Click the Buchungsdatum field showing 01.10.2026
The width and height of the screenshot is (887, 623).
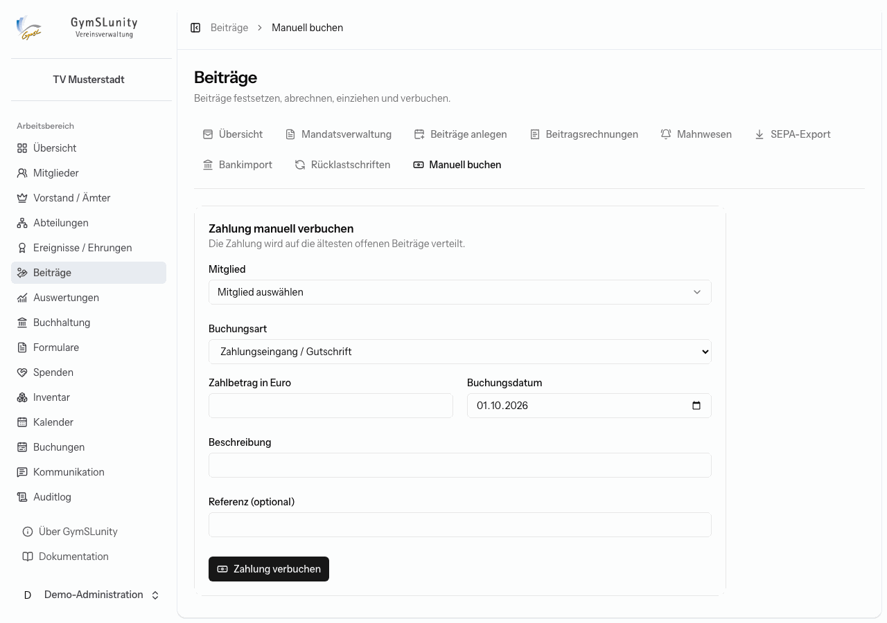589,406
